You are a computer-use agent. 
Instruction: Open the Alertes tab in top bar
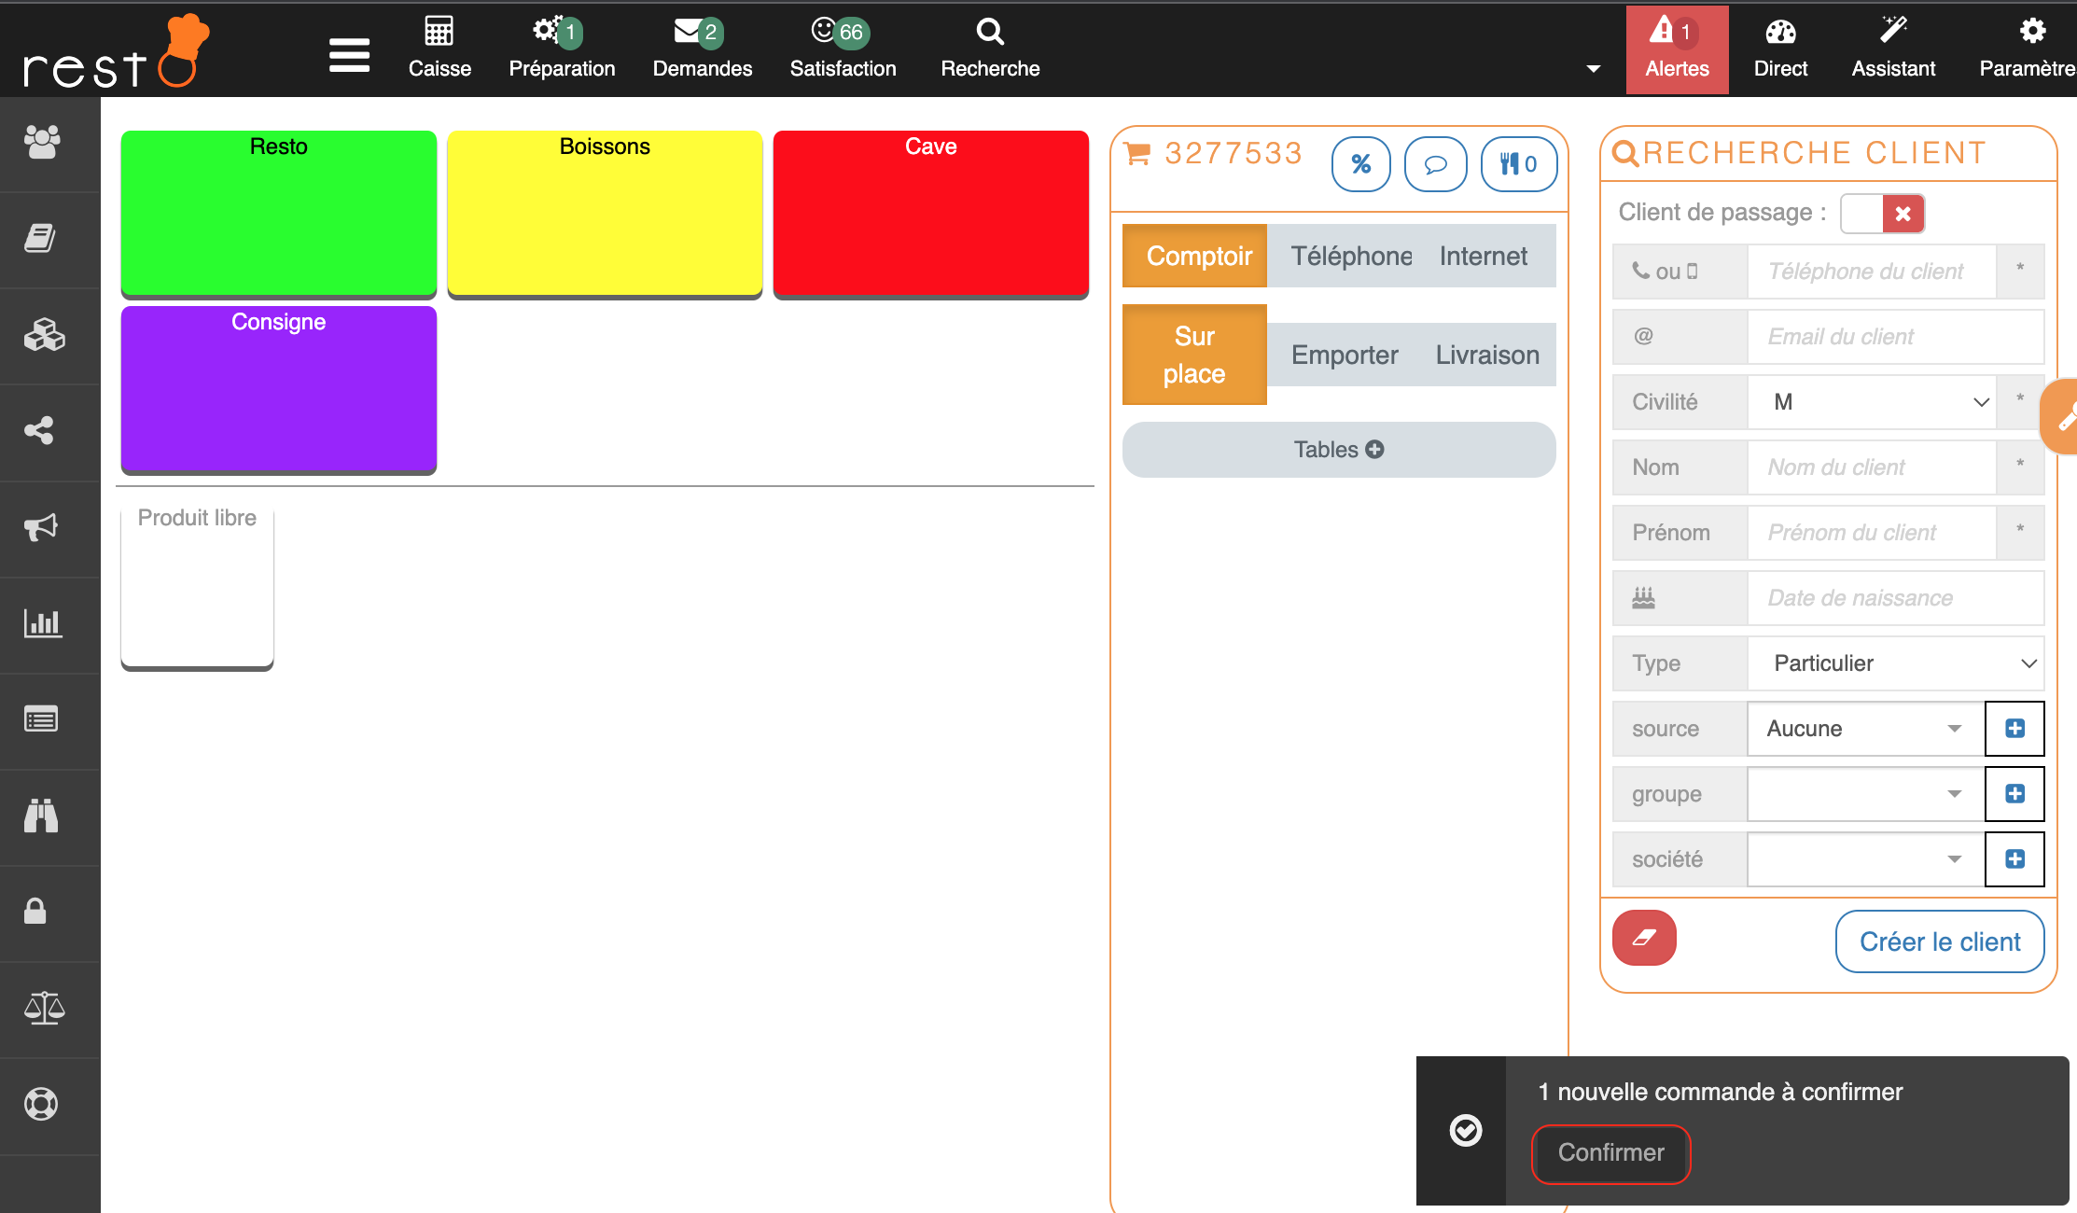point(1677,49)
